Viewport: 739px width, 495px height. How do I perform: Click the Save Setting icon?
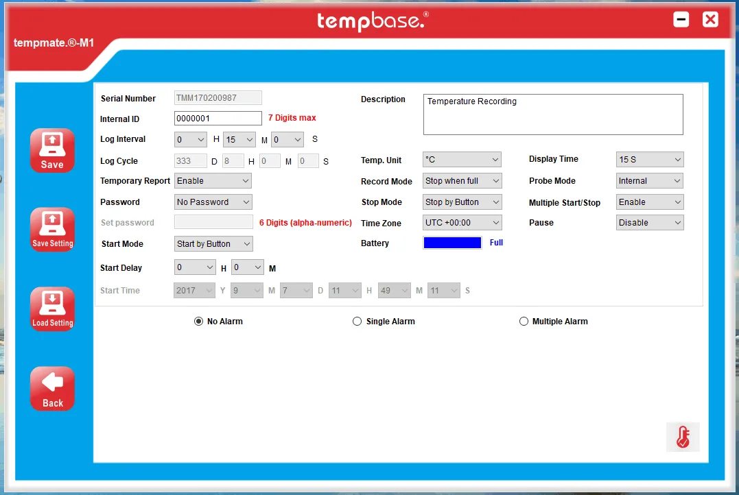pyautogui.click(x=52, y=229)
